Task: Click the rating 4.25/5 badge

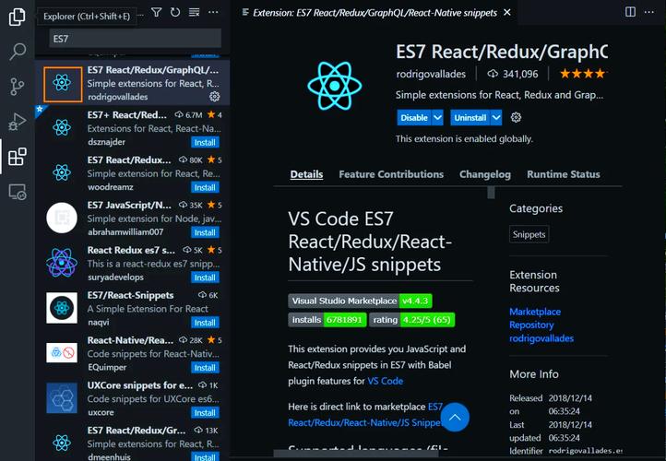Action: coord(412,320)
